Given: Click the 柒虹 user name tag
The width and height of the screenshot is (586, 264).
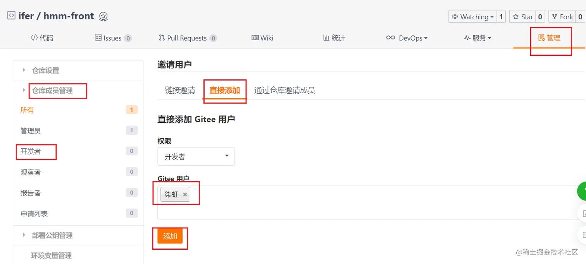Looking at the screenshot, I should tap(172, 194).
